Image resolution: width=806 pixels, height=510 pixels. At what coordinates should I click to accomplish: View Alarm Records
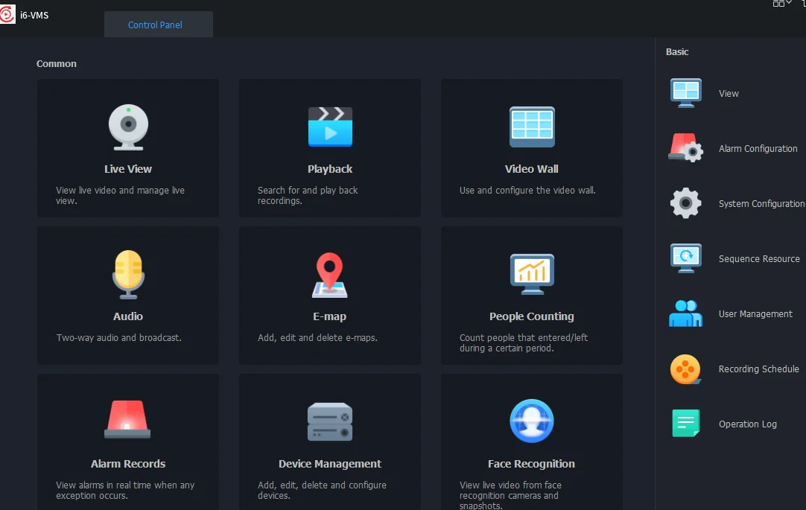coord(127,442)
